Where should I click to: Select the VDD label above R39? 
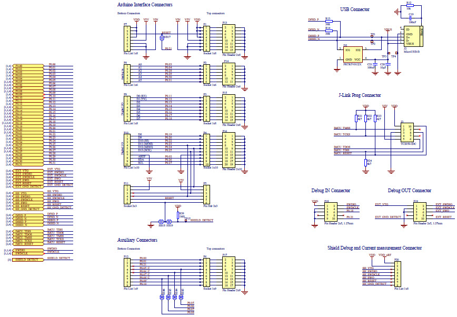(x=178, y=206)
